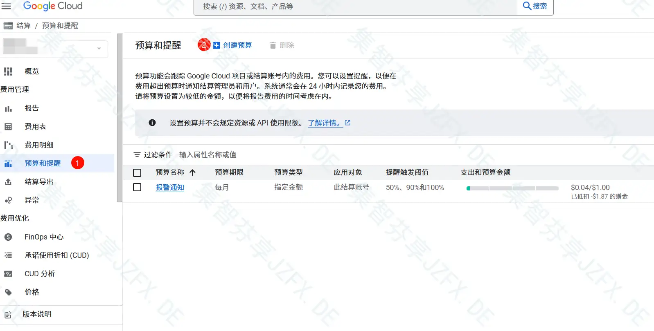Screen dimensions: 654x331
Task: Click the 报告 bar chart icon
Action: coord(8,108)
